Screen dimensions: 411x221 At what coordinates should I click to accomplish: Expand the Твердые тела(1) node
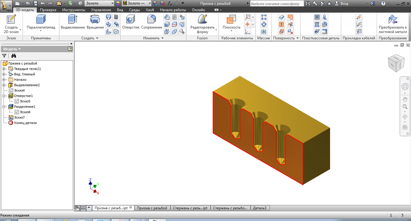click(4, 69)
